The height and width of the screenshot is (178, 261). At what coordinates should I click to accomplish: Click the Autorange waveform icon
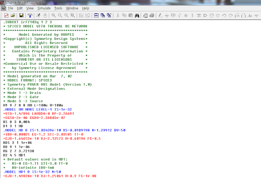coord(81,15)
